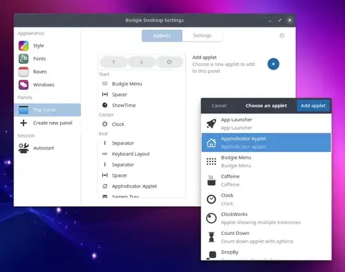Choose Count Down in the applet chooser
The image size is (345, 272).
pyautogui.click(x=266, y=237)
